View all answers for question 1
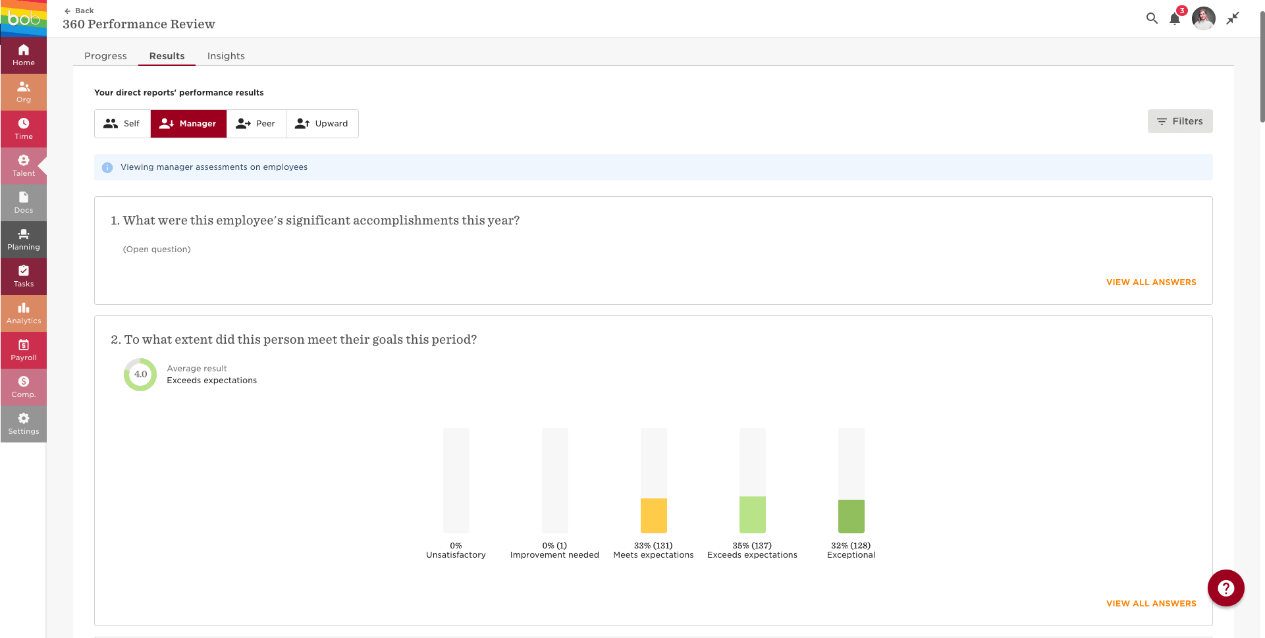The height and width of the screenshot is (638, 1265). pyautogui.click(x=1151, y=282)
